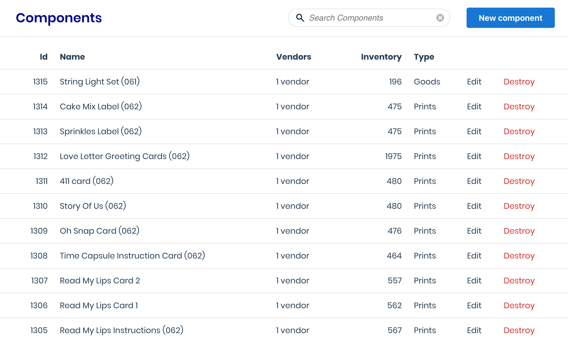Destroy the Cake Mix Label (062) component
The width and height of the screenshot is (568, 342).
click(519, 107)
